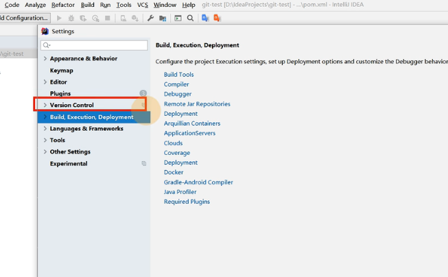Click the project-level icon beside Experimental
448x277 pixels.
click(x=144, y=163)
